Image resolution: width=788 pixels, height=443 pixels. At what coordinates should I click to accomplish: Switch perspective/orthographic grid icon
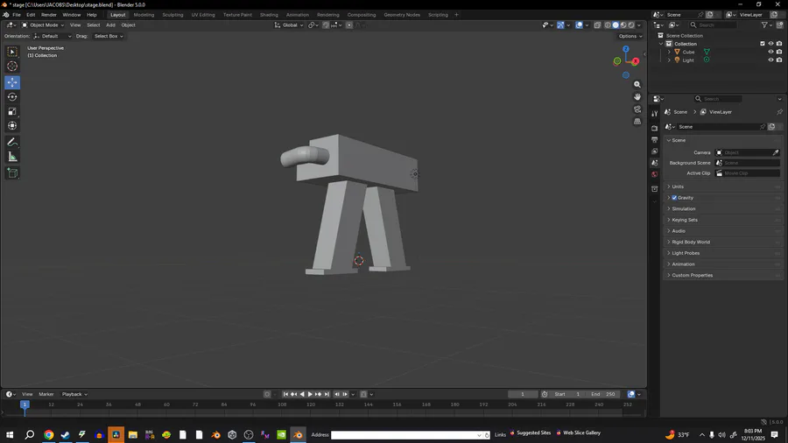tap(637, 122)
